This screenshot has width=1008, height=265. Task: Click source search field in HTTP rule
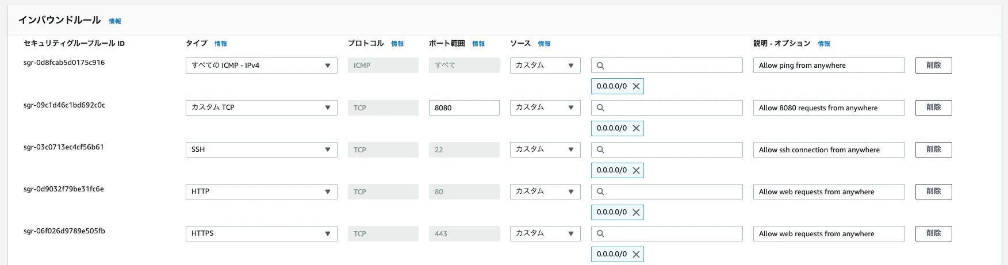tap(667, 191)
